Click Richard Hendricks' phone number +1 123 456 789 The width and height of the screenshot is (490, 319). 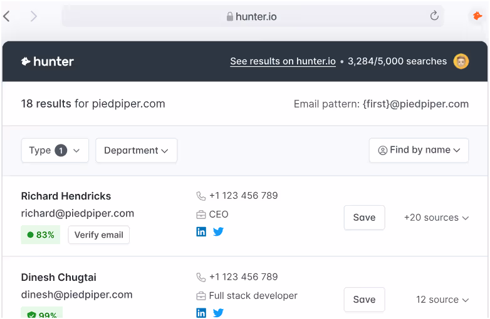click(x=244, y=196)
